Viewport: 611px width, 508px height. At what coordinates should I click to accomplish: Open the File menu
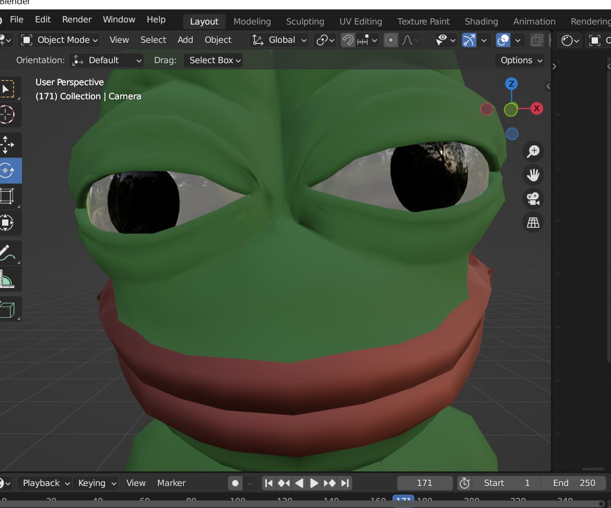[x=16, y=19]
